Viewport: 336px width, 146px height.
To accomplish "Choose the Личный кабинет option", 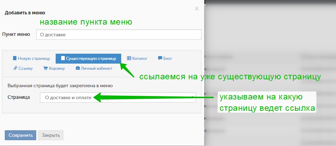I will pos(94,68).
